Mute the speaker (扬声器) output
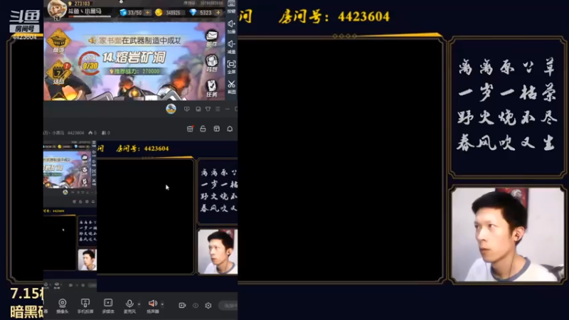This screenshot has height=320, width=569. pos(153,306)
